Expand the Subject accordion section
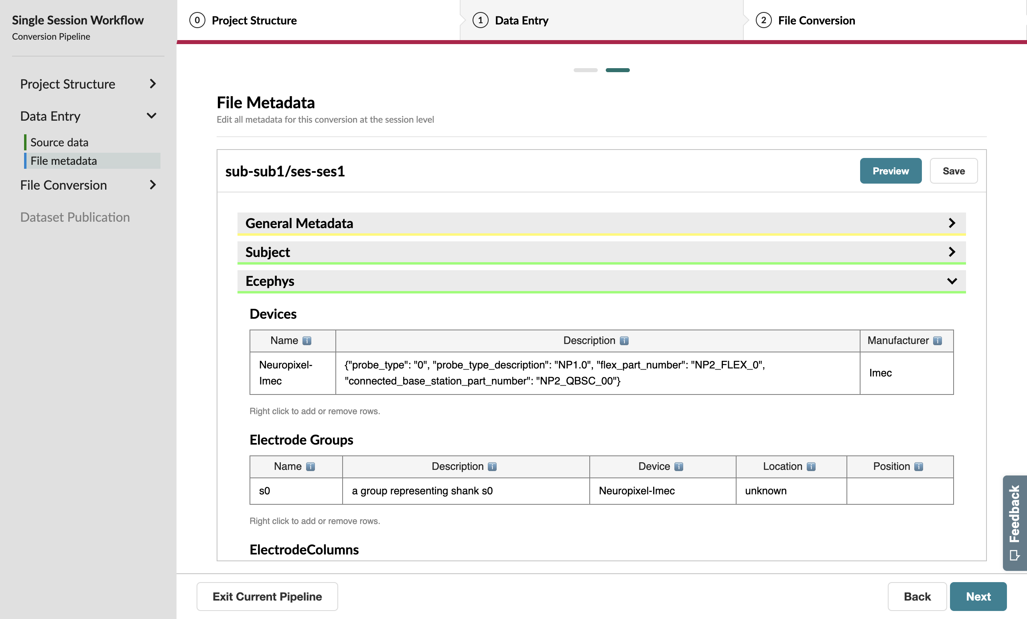This screenshot has height=619, width=1027. [601, 252]
